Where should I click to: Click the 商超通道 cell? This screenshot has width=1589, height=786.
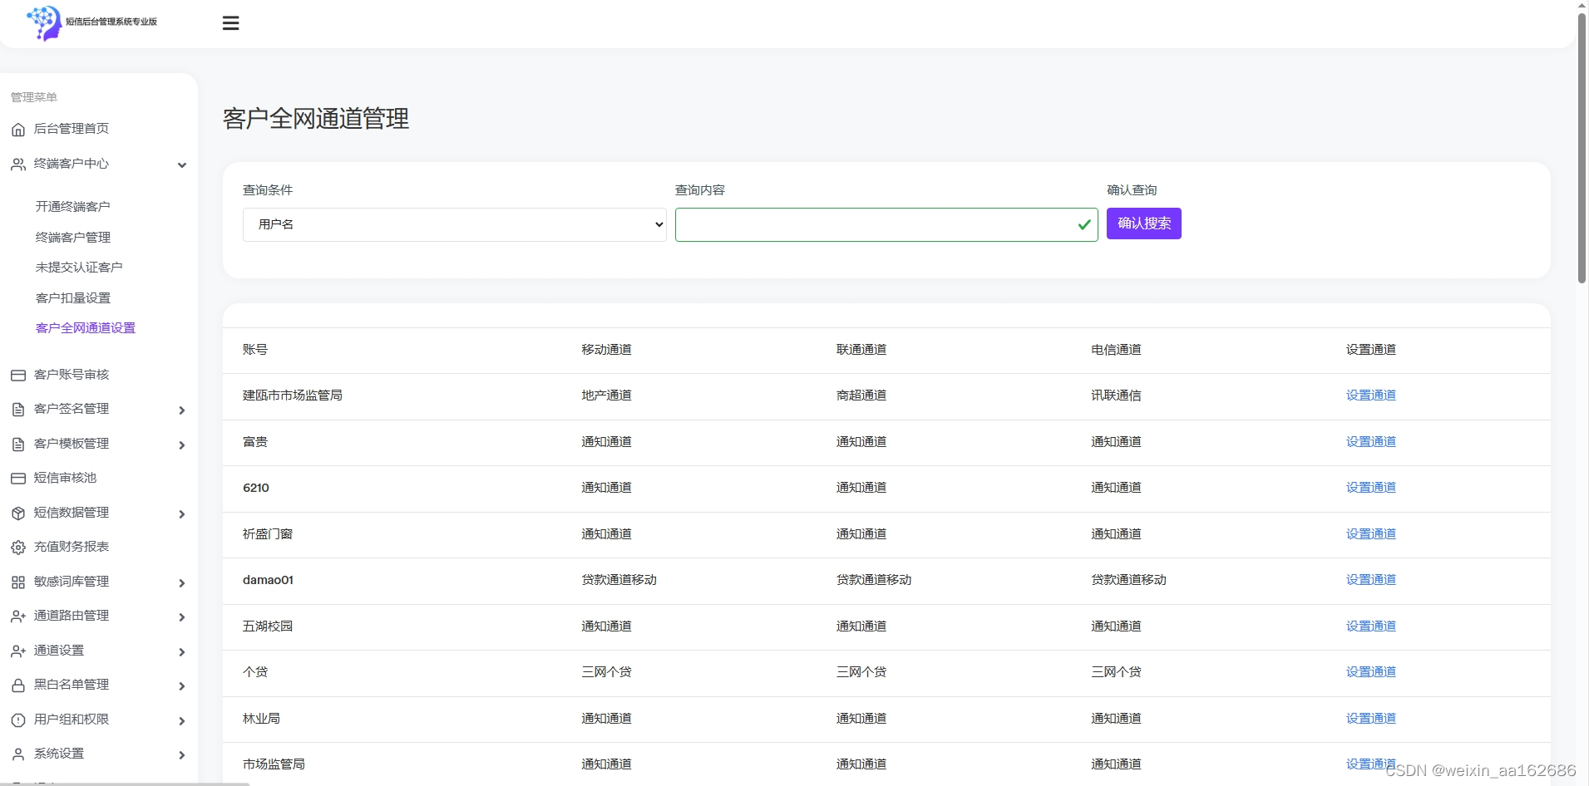pos(861,395)
